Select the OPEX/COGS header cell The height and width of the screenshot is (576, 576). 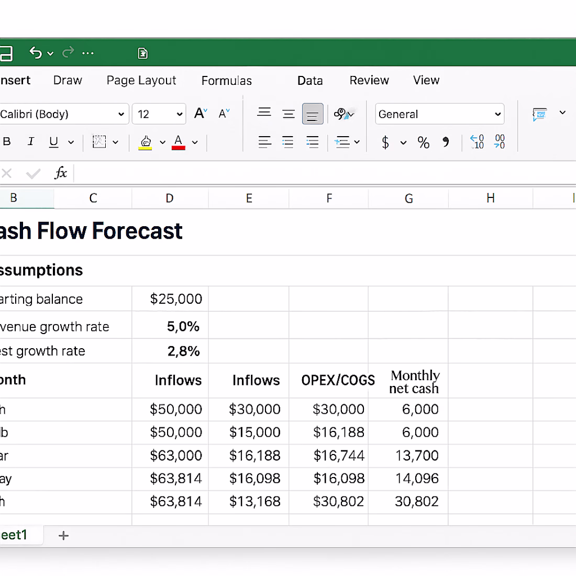click(x=329, y=381)
